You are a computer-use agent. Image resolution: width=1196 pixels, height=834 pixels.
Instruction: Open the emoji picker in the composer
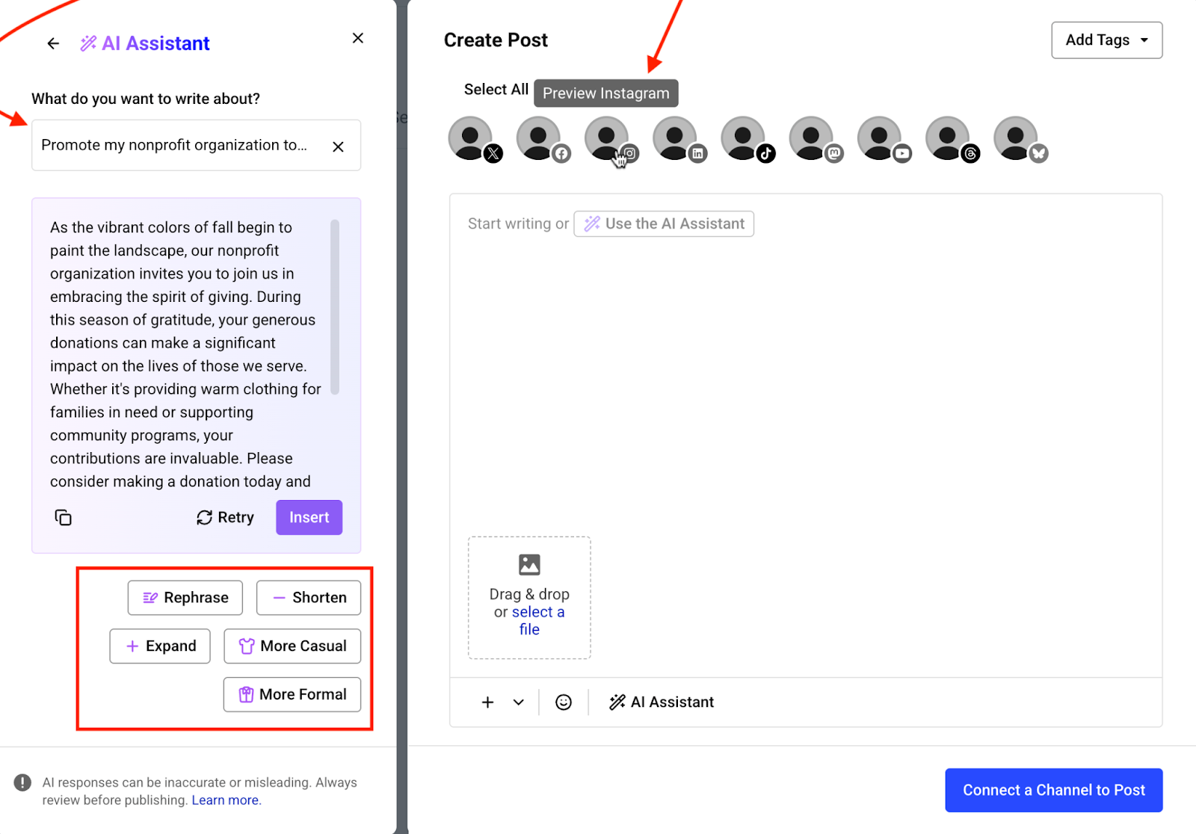point(564,702)
